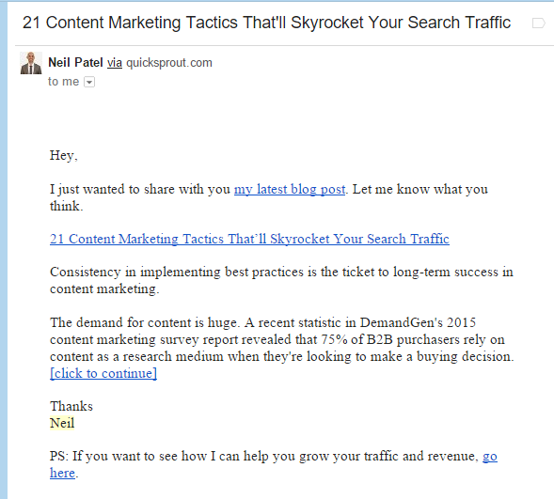Click the "to me" recipient text
The image size is (554, 499).
click(63, 82)
